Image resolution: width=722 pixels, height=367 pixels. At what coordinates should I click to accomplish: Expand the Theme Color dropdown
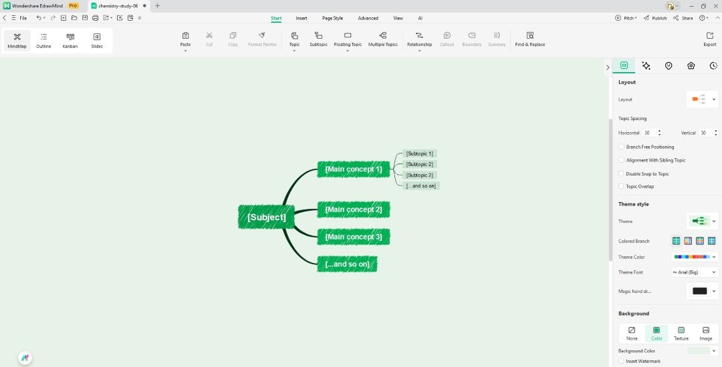695,257
